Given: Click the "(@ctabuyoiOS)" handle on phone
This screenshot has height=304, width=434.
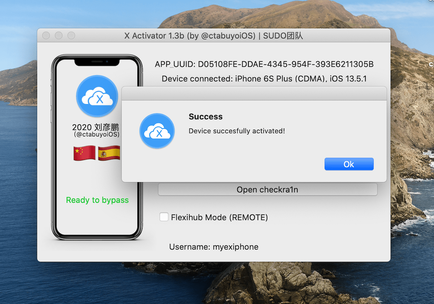Looking at the screenshot, I should click(96, 135).
